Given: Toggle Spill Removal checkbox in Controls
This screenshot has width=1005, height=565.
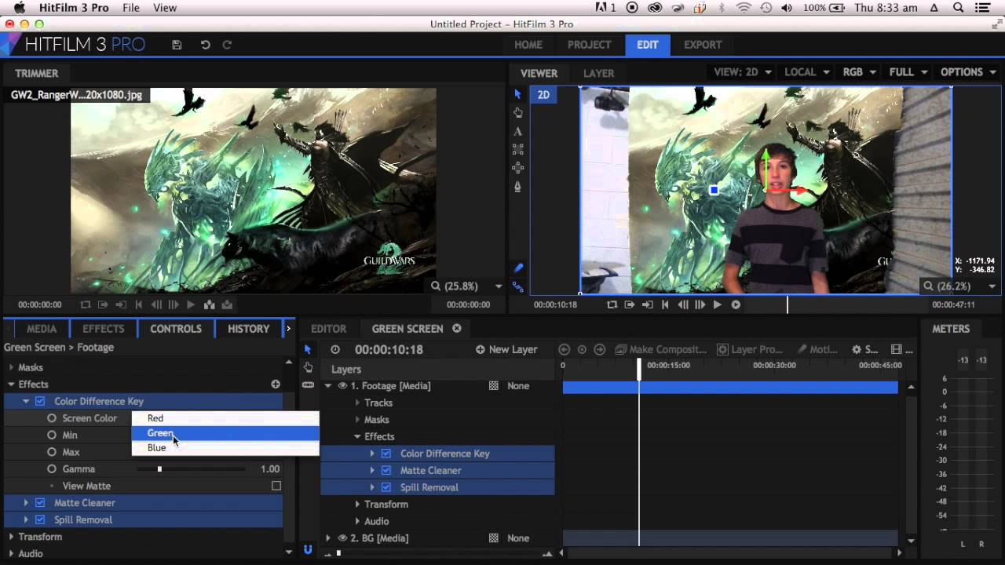Looking at the screenshot, I should [40, 519].
